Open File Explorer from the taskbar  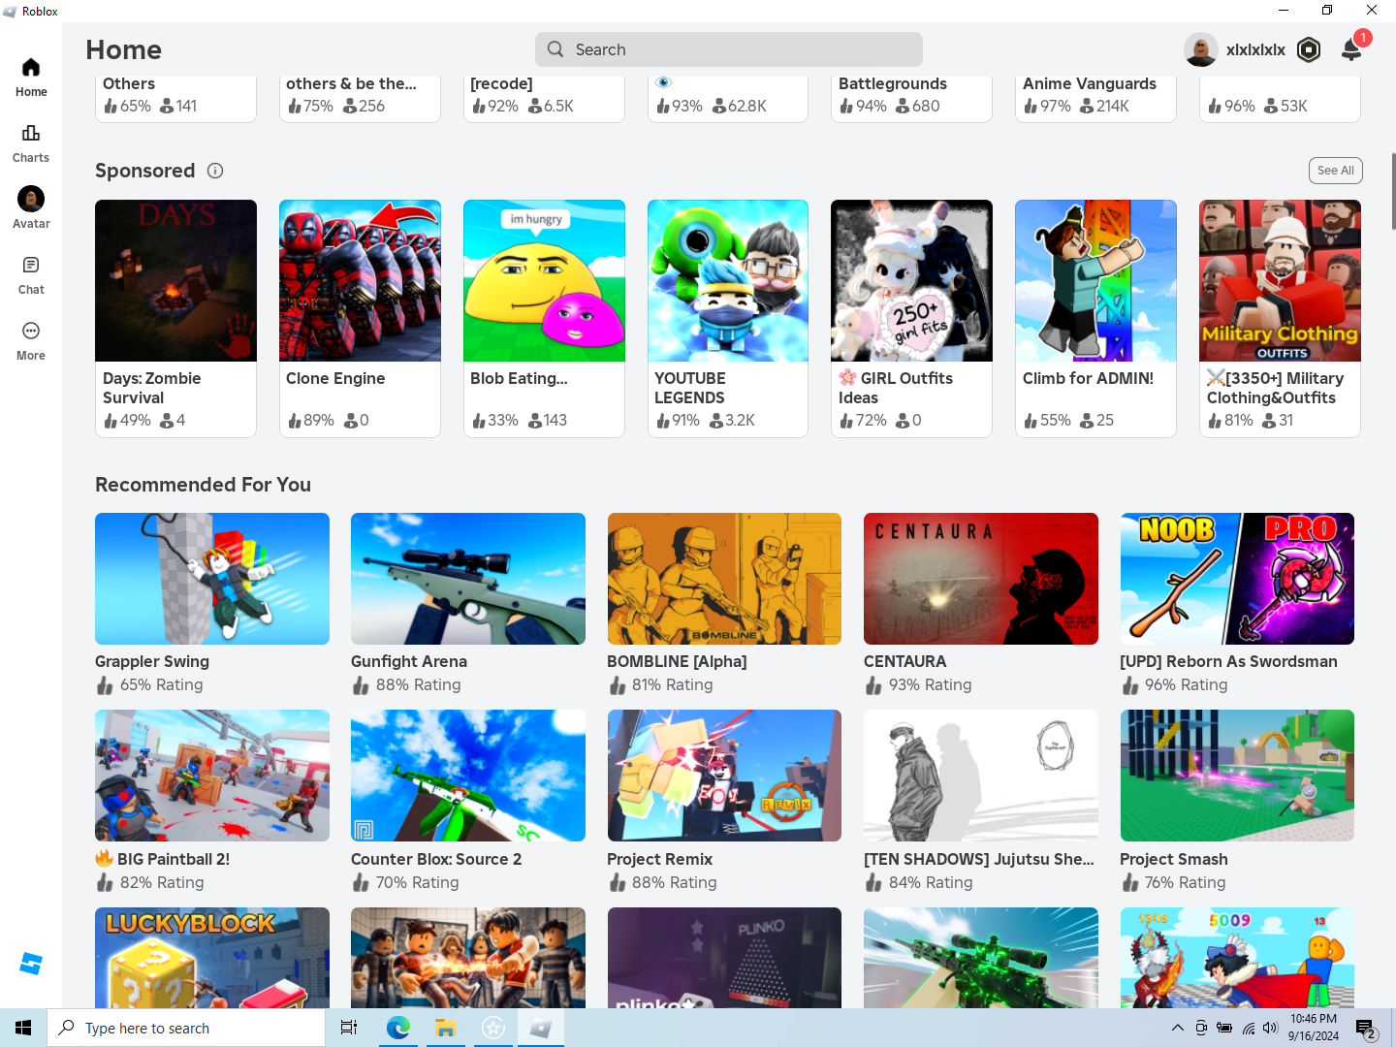tap(445, 1028)
